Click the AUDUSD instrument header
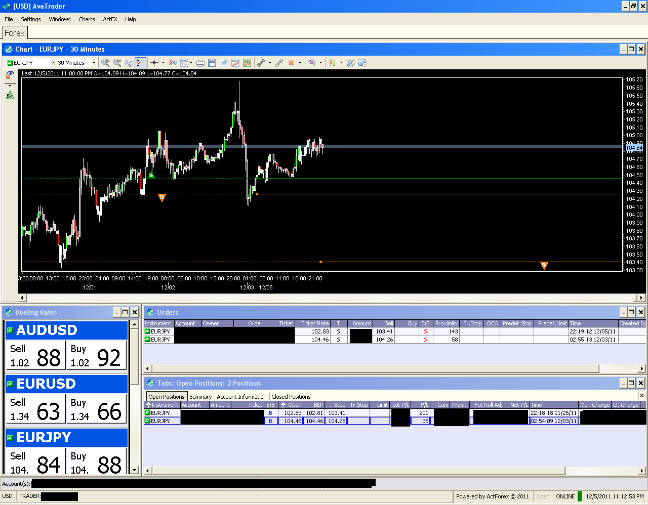Screen dimensions: 648x505 click(x=66, y=330)
